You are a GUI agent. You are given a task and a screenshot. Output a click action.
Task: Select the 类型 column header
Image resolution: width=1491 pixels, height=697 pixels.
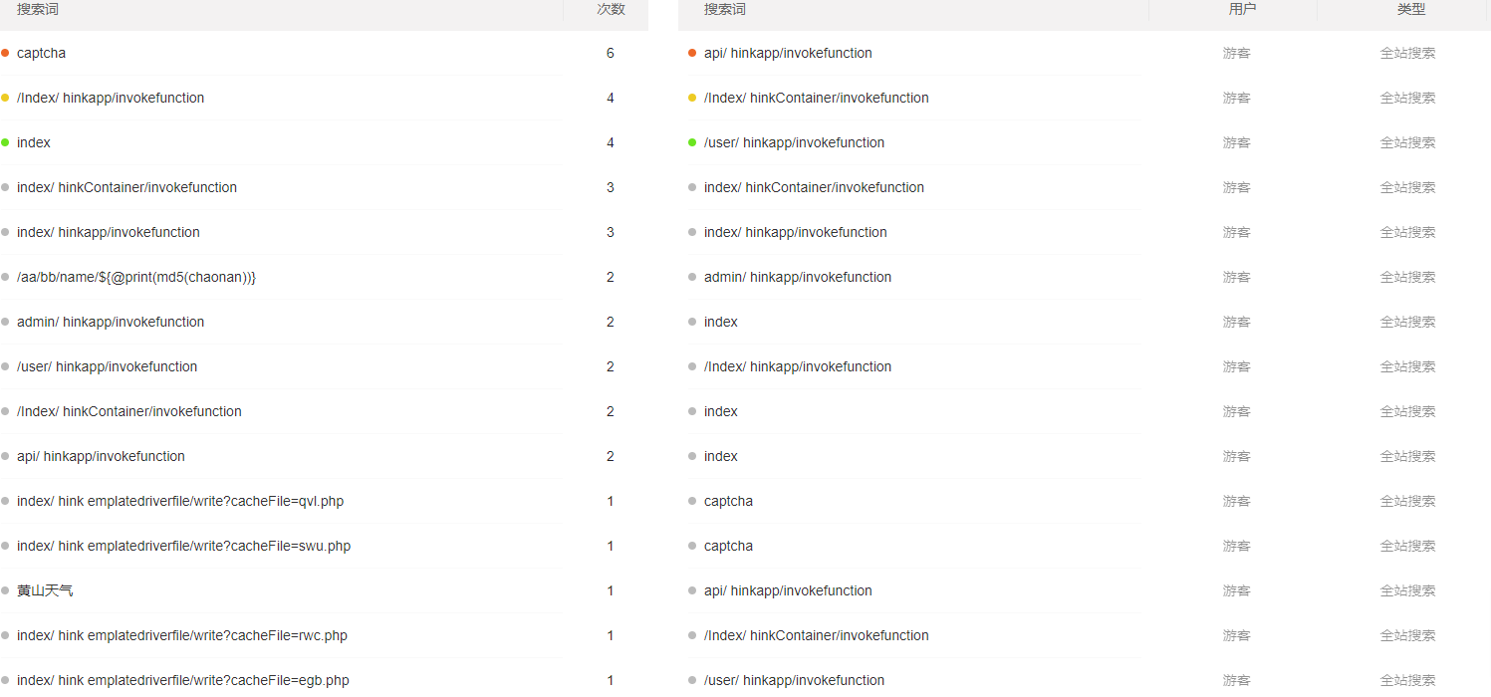click(x=1410, y=9)
